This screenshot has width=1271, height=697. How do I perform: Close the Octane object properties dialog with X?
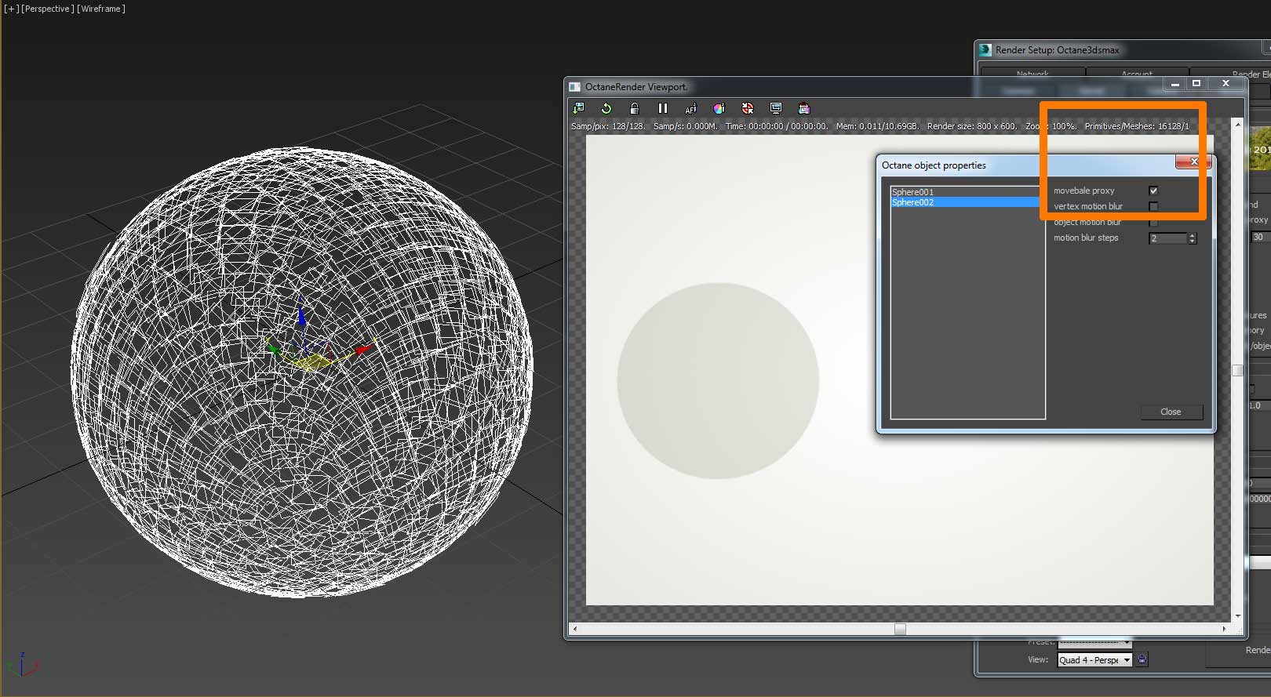(x=1193, y=162)
